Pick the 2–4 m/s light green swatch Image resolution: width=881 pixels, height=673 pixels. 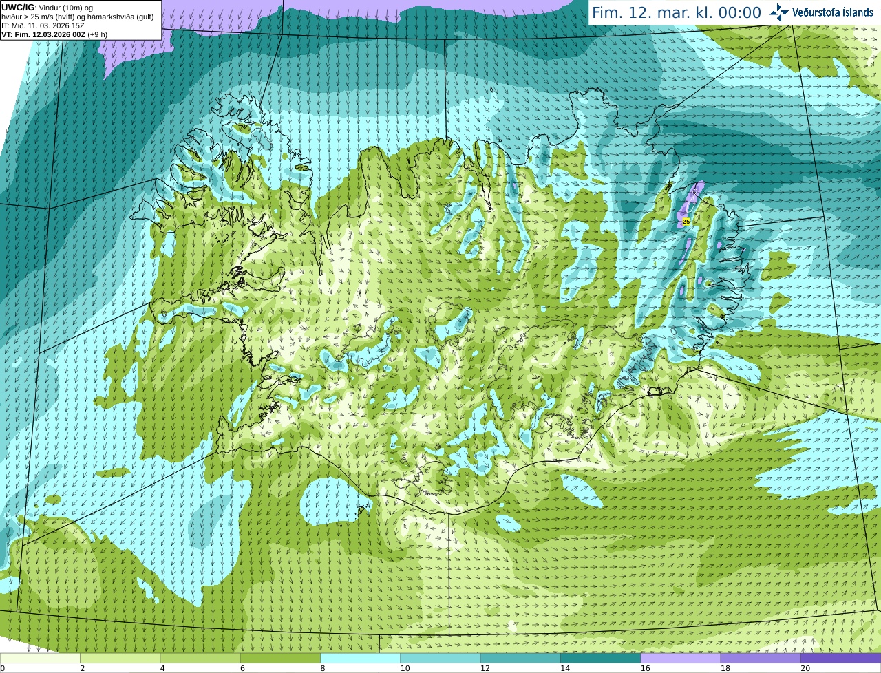click(120, 659)
